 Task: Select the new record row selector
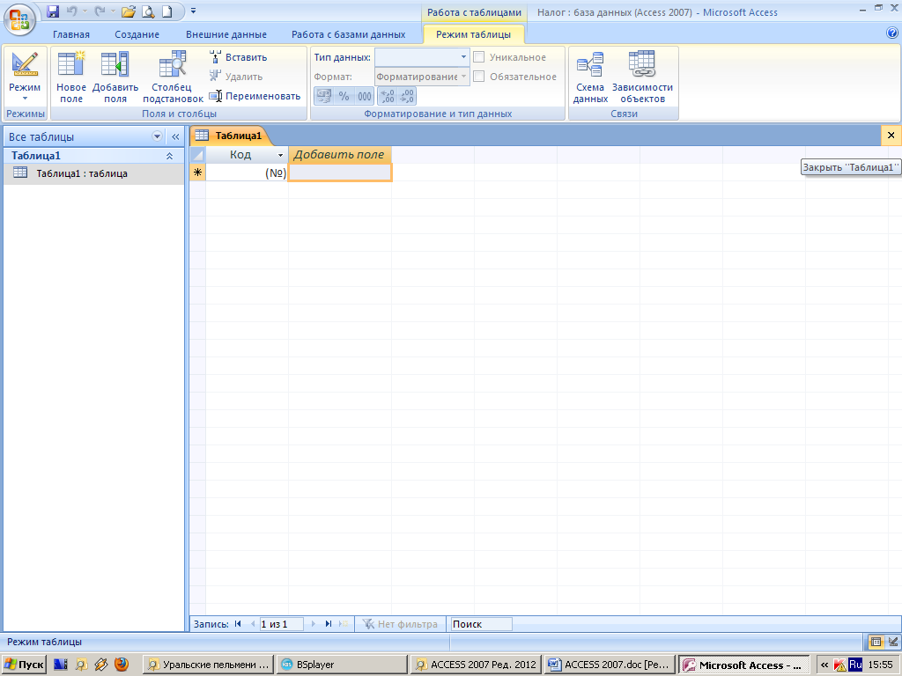(x=197, y=173)
